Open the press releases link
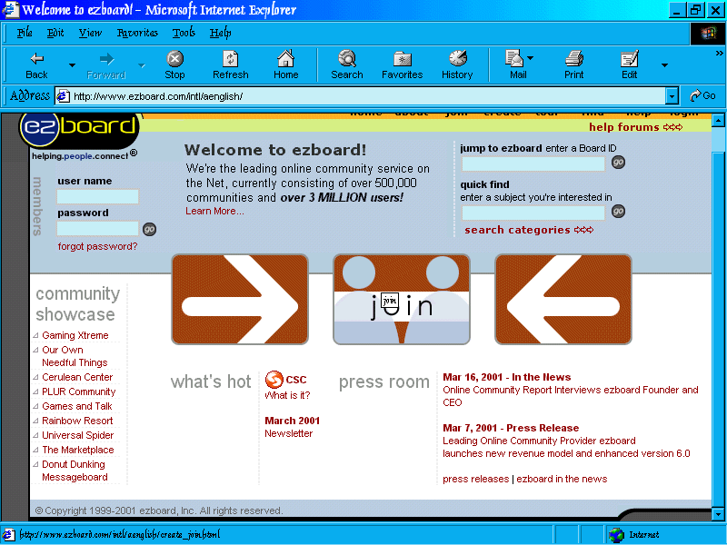This screenshot has width=727, height=545. point(475,479)
